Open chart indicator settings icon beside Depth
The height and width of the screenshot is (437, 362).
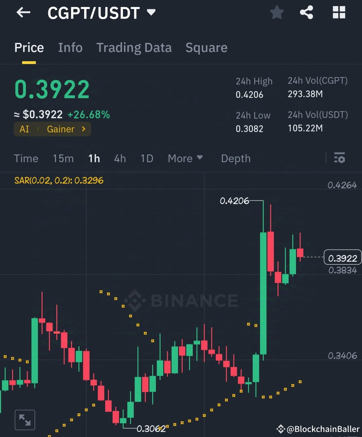tap(340, 158)
